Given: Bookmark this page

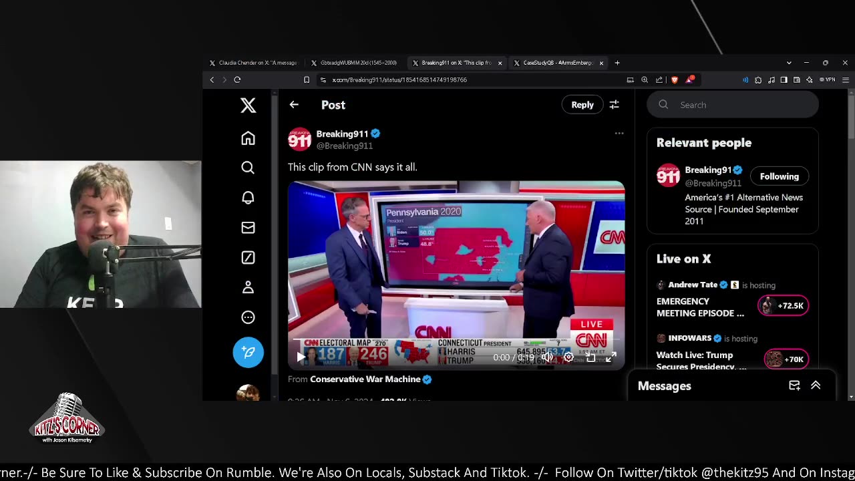Looking at the screenshot, I should [307, 79].
